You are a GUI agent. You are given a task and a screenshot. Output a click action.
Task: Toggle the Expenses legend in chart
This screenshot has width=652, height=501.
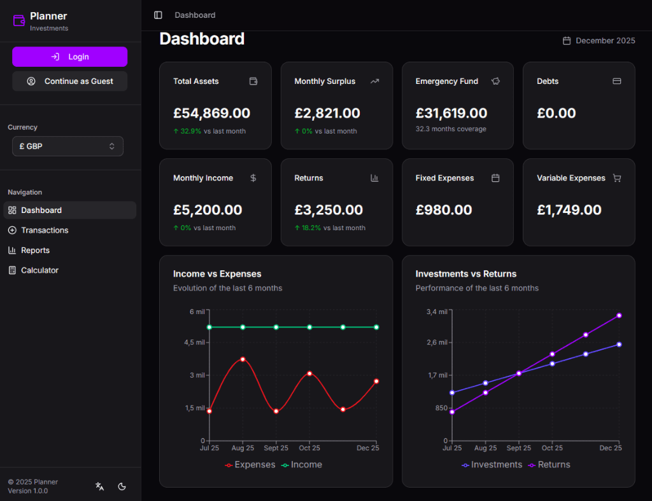[x=250, y=465]
